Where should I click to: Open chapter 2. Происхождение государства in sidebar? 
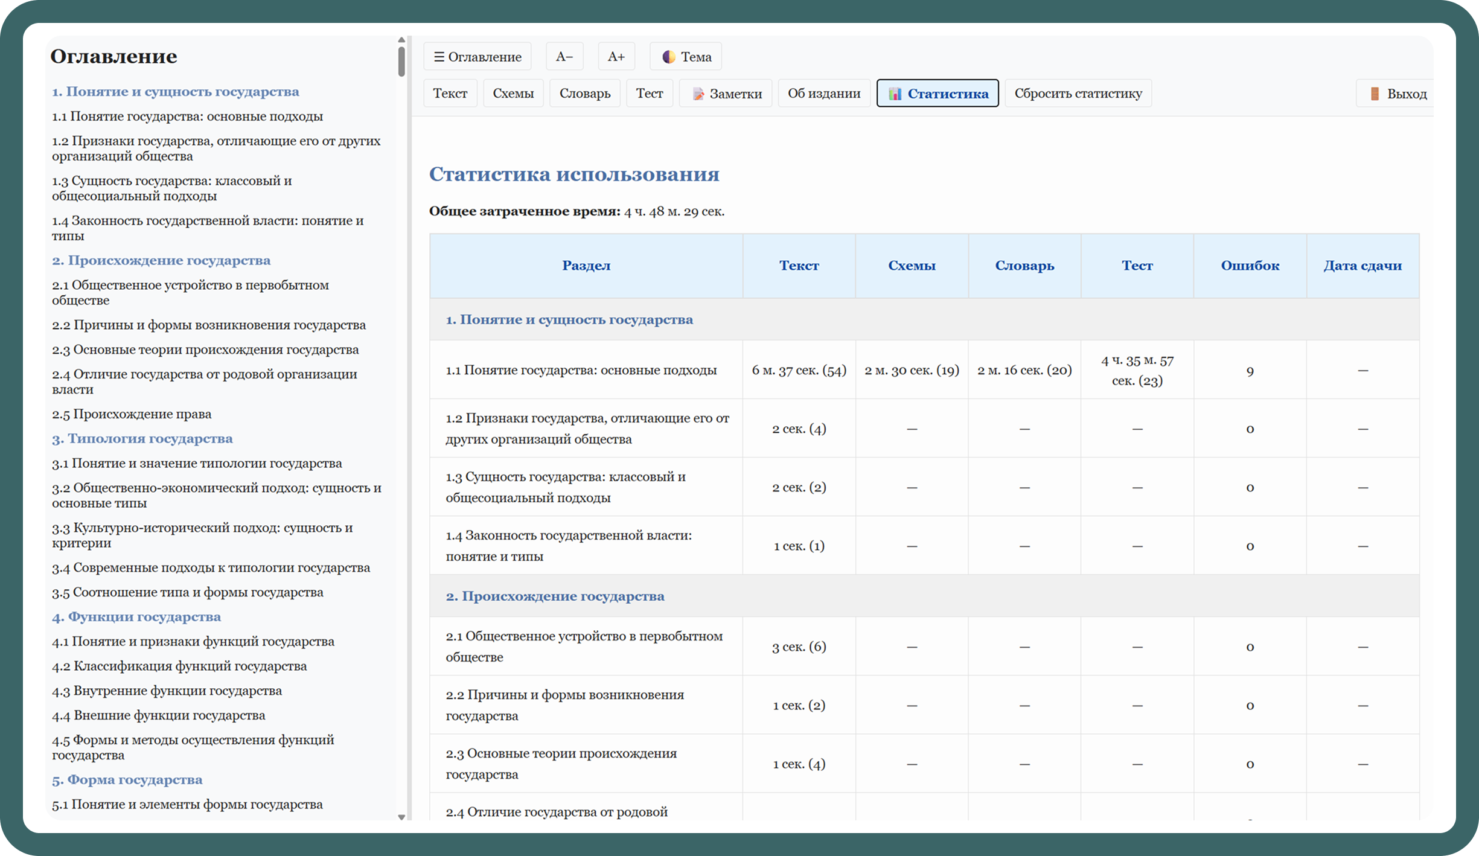pos(161,260)
